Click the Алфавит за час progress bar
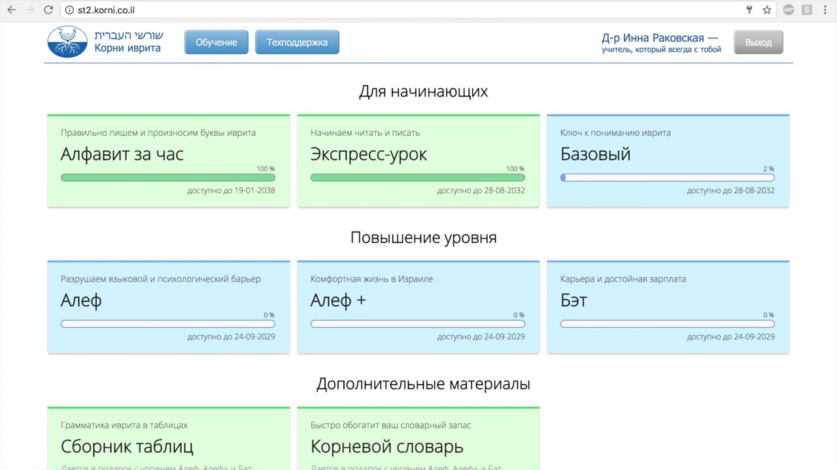837x470 pixels. coord(168,178)
